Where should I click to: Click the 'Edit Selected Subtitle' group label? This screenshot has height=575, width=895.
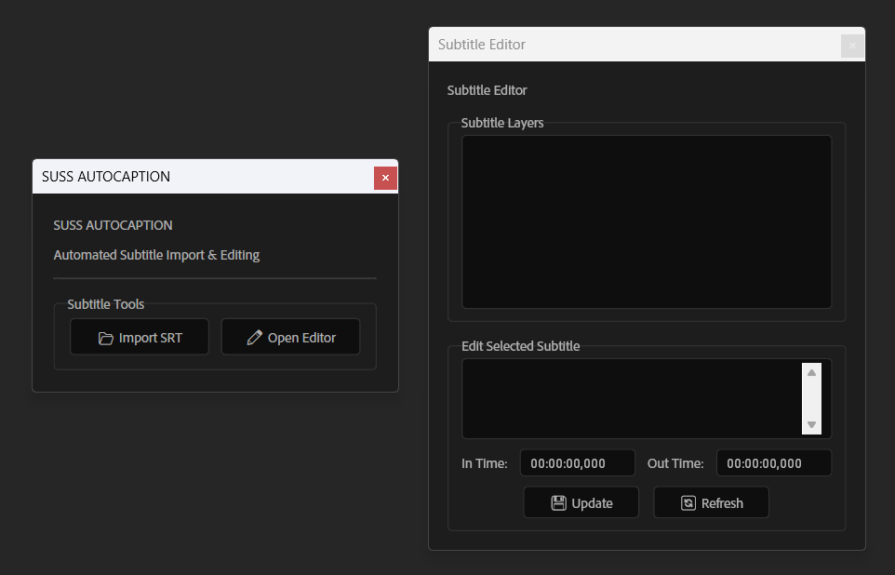(x=521, y=346)
